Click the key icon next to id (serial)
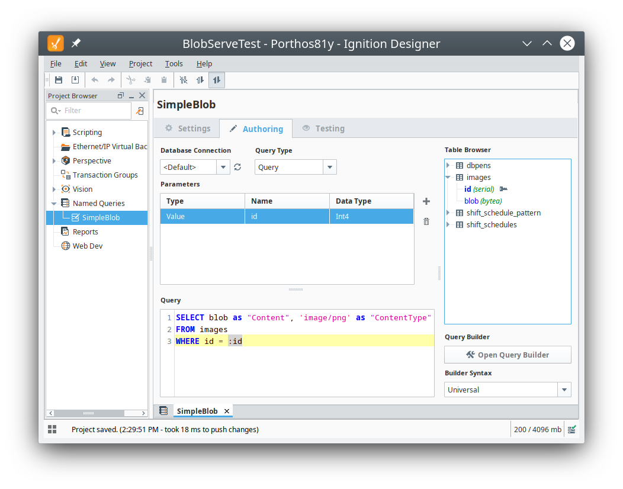This screenshot has width=623, height=489. [x=503, y=189]
